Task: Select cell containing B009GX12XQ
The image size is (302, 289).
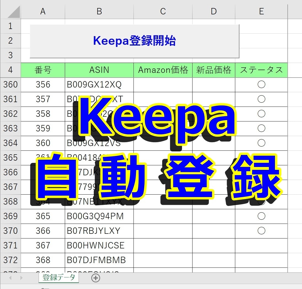Action: click(99, 85)
